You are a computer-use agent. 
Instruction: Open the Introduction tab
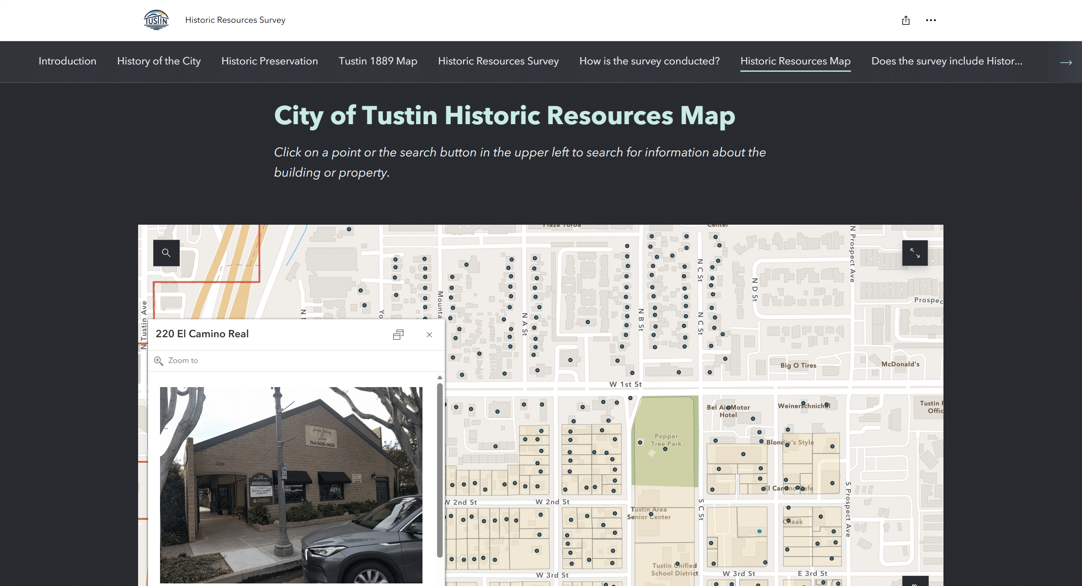(68, 61)
